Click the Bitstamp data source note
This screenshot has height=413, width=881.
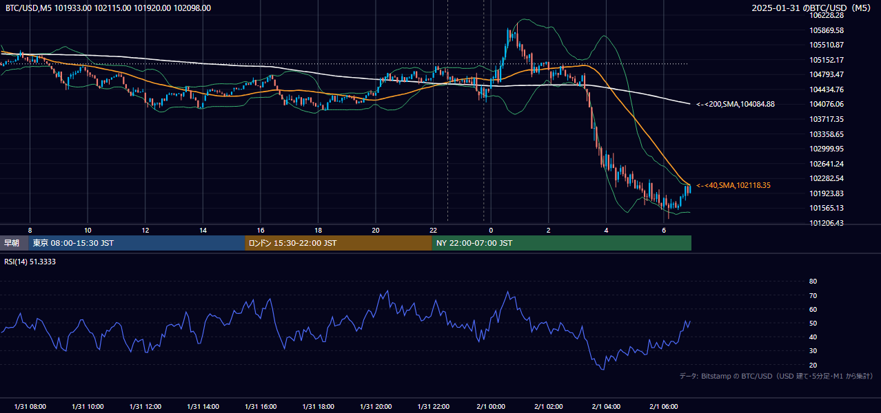(776, 376)
